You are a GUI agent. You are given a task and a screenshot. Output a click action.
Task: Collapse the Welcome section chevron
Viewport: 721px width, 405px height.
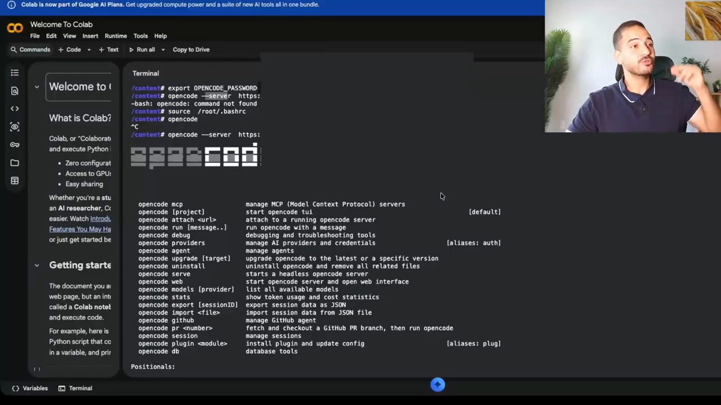point(37,87)
